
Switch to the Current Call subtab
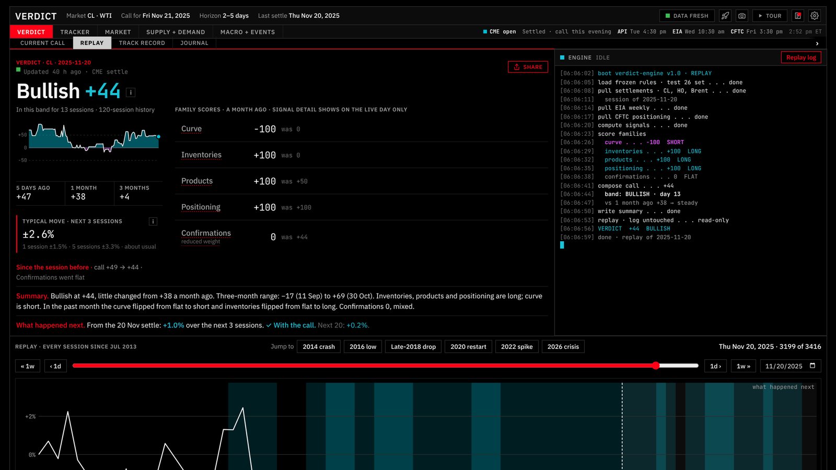[43, 43]
